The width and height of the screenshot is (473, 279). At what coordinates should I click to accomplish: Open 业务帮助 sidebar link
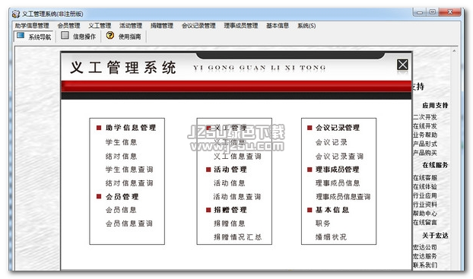[425, 135]
